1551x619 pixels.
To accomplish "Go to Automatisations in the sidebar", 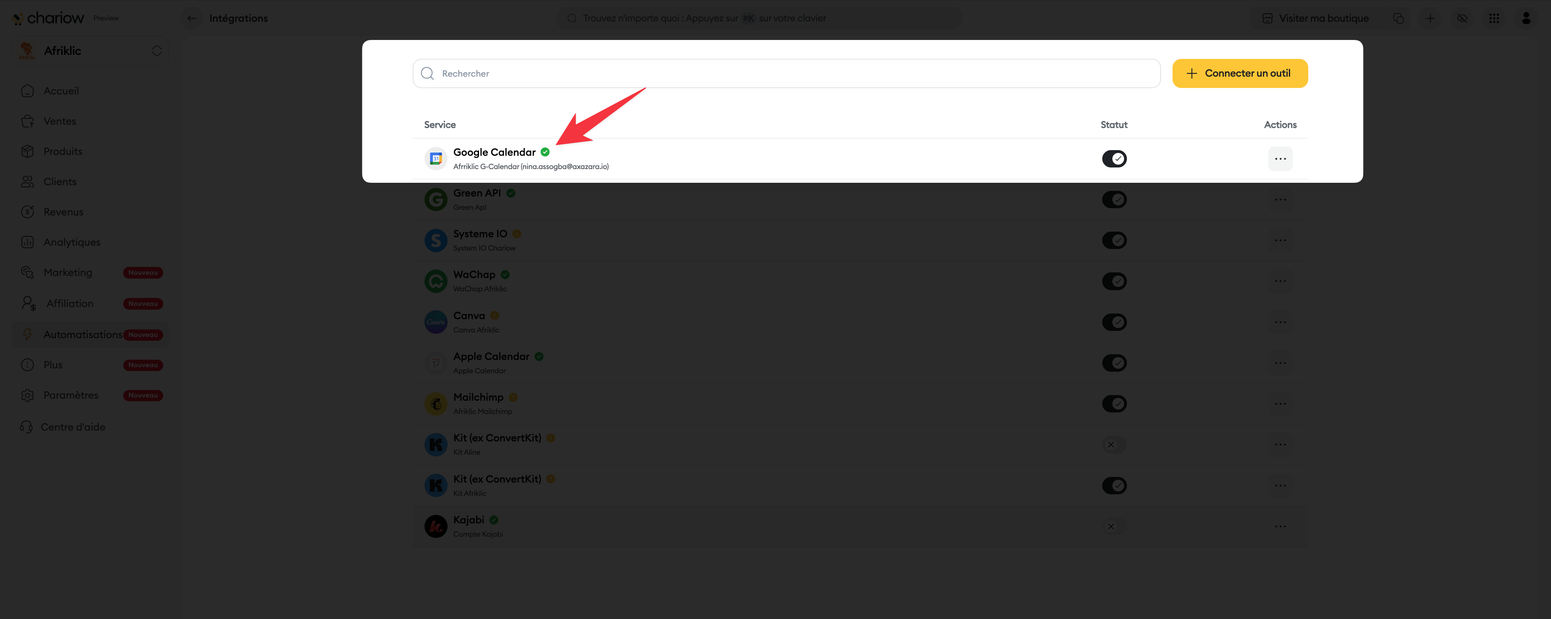I will (x=82, y=335).
